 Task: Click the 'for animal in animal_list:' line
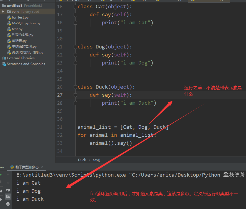pyautogui.click(x=117, y=135)
